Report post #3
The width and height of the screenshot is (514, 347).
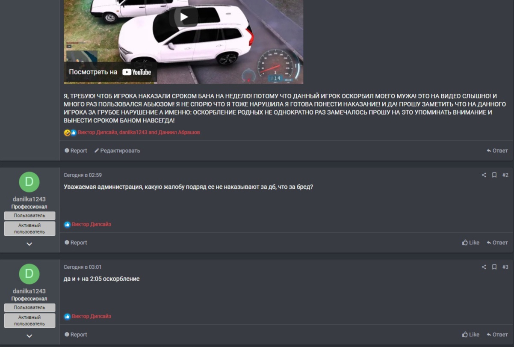click(x=76, y=335)
